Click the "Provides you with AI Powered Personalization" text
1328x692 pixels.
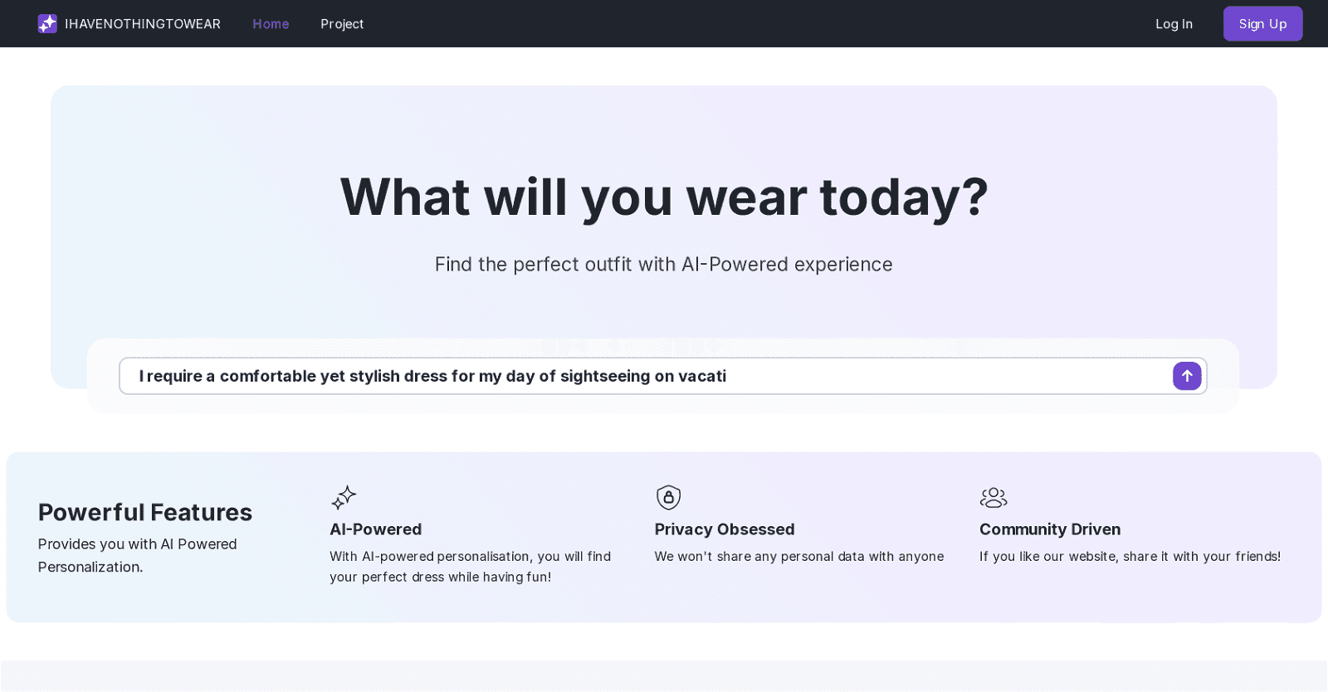[138, 556]
